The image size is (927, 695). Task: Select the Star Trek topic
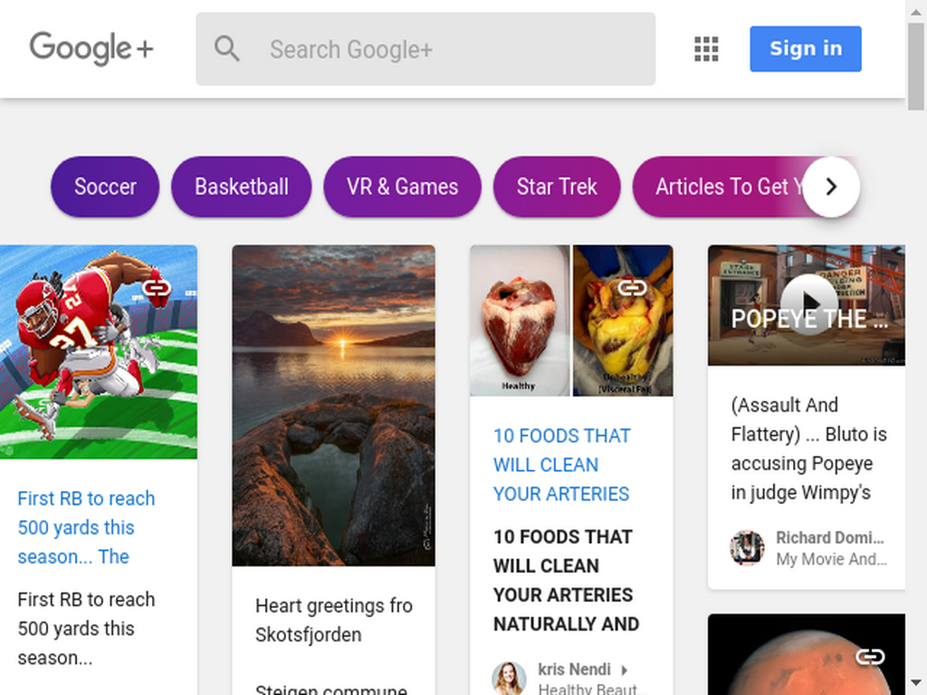click(x=557, y=186)
